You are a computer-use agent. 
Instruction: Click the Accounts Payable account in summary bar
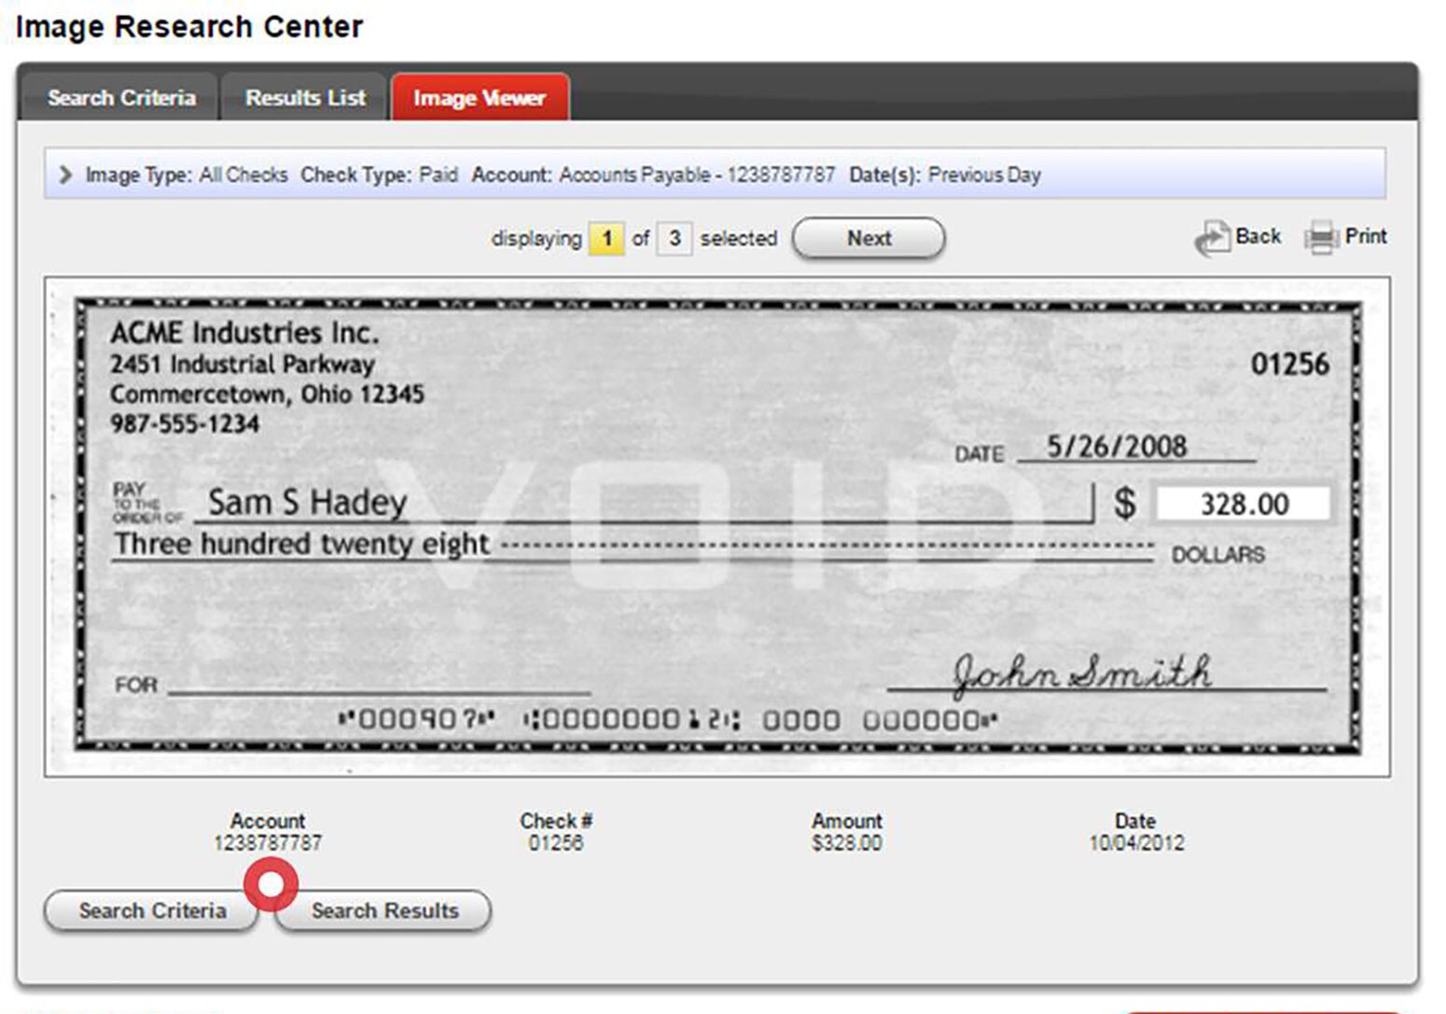697,174
